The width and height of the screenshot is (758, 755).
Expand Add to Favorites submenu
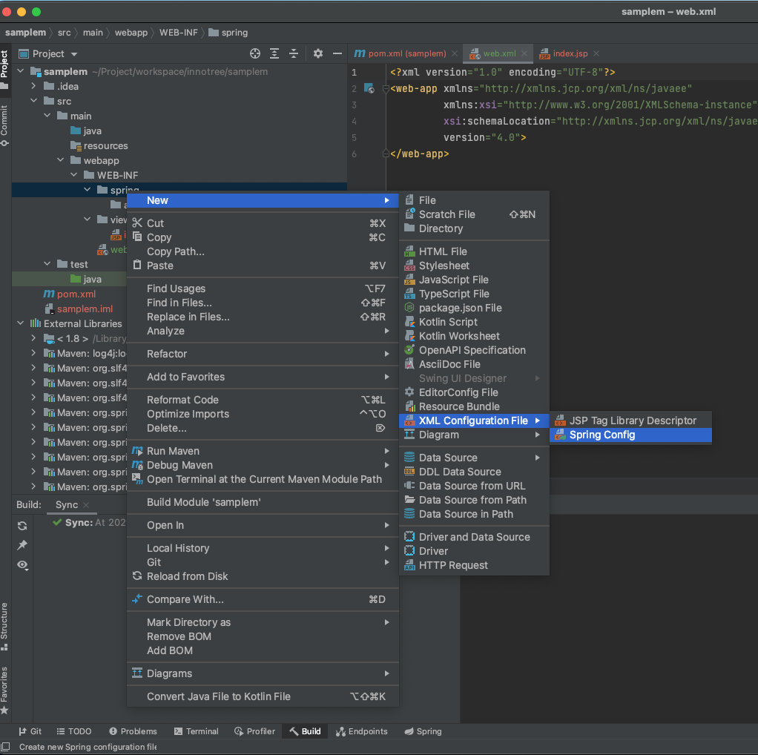263,377
